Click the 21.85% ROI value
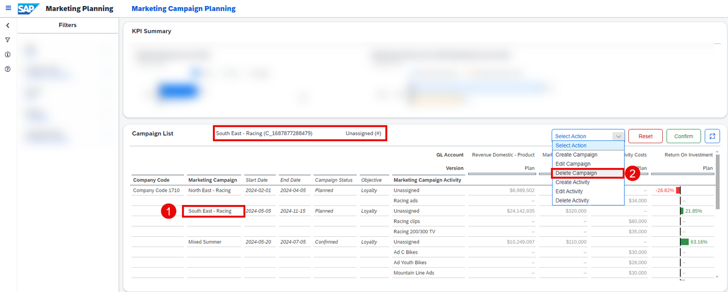The image size is (728, 292). pos(694,211)
